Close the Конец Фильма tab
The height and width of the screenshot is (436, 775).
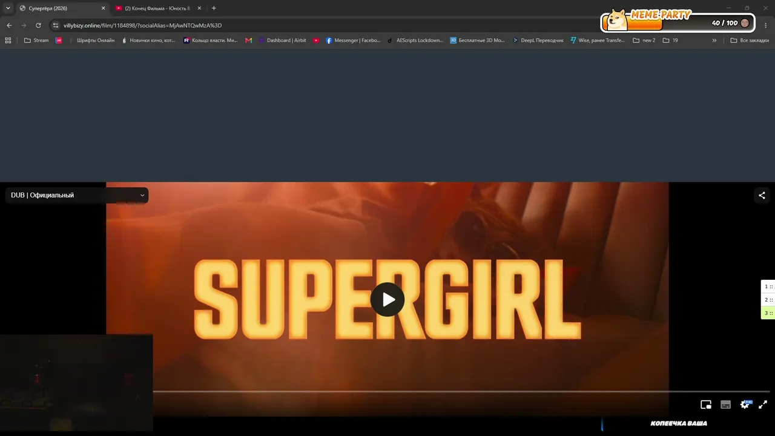(x=199, y=8)
